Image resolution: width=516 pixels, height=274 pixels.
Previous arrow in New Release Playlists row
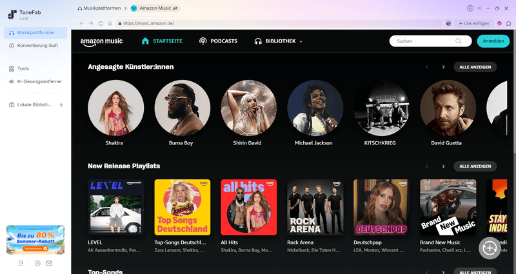(427, 166)
